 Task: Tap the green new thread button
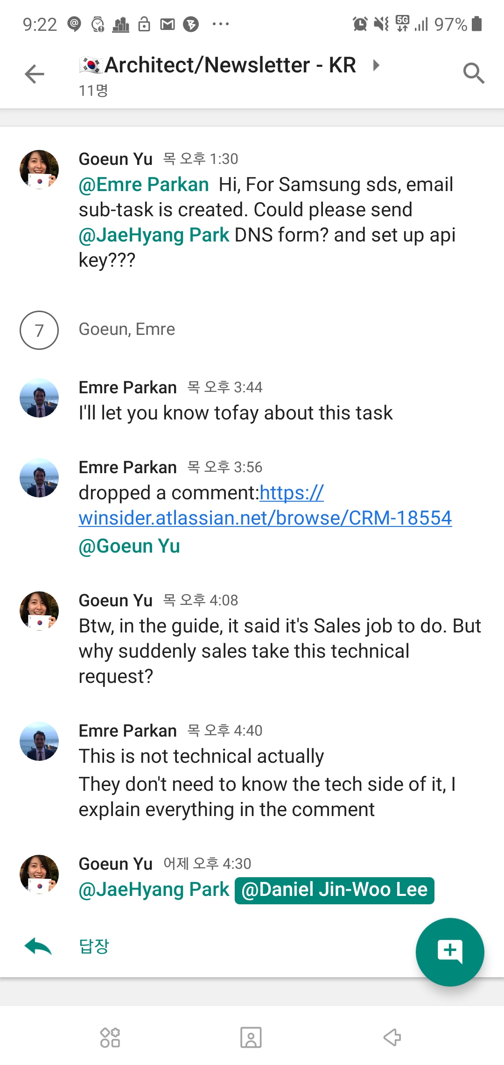tap(449, 951)
